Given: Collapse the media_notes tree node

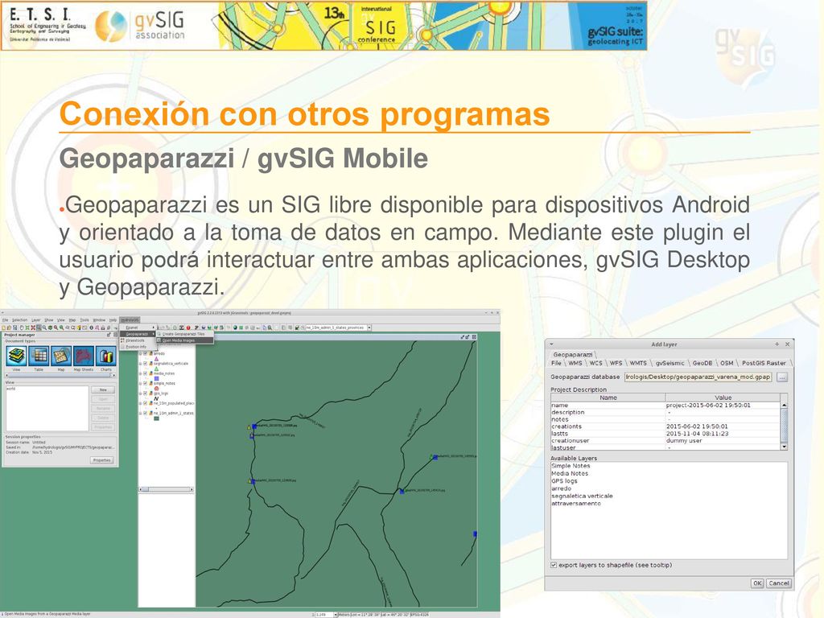Looking at the screenshot, I should click(x=140, y=373).
